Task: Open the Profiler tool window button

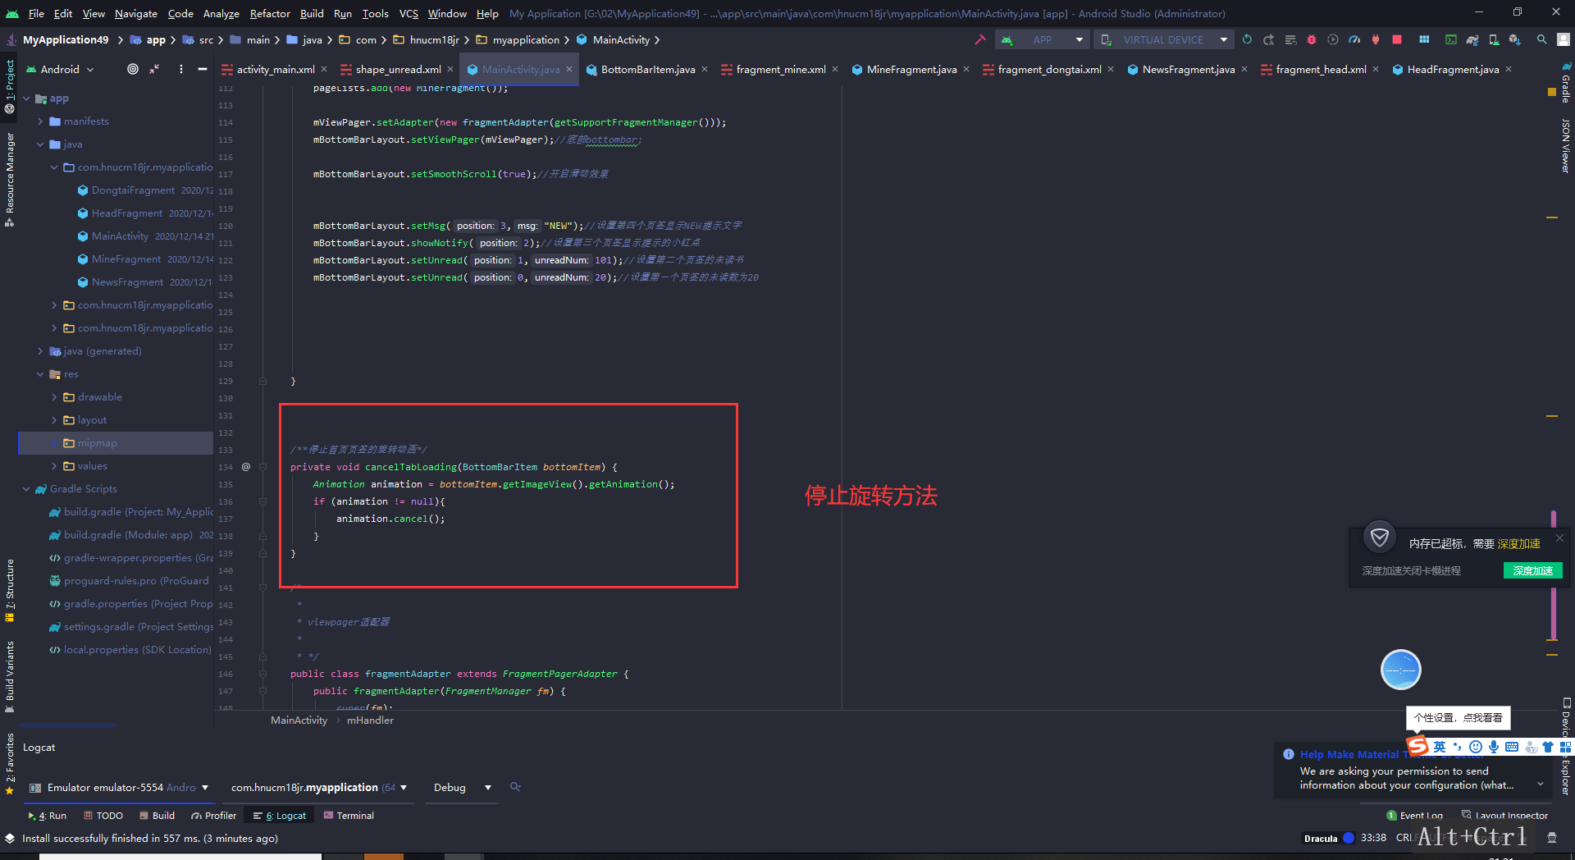Action: pos(213,816)
